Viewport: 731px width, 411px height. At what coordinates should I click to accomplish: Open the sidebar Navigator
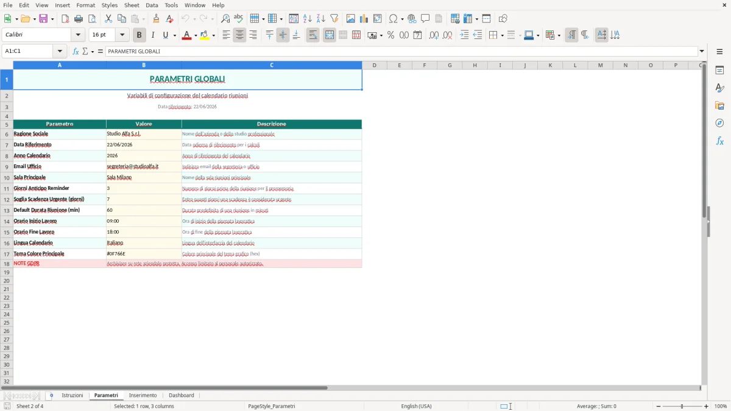(719, 123)
